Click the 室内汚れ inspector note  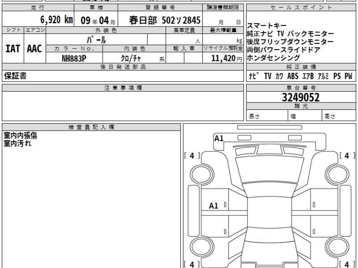tap(17, 144)
